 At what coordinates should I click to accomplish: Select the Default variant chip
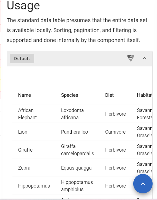[22, 59]
